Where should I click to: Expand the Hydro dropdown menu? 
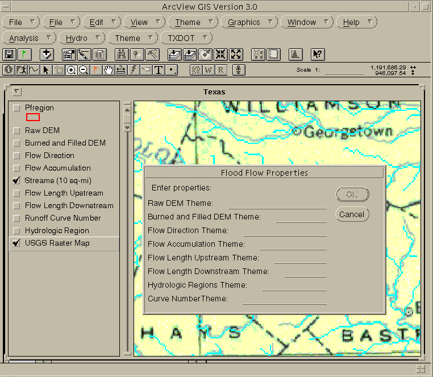tap(82, 38)
